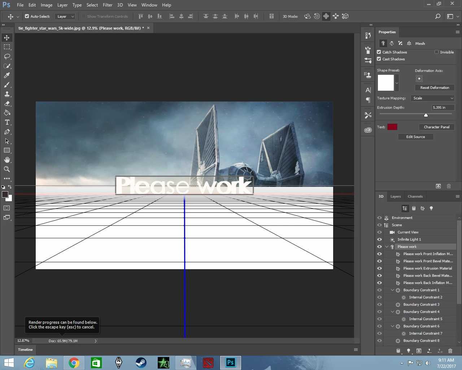Click the Scale 3D mode icon
The height and width of the screenshot is (370, 462).
click(x=345, y=16)
